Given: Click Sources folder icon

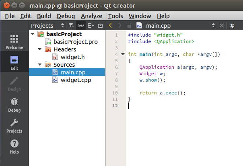Looking at the screenshot, I should 48,65.
